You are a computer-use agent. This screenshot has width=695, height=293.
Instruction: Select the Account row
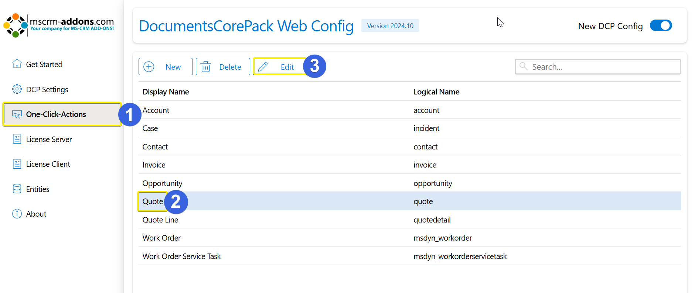[156, 110]
